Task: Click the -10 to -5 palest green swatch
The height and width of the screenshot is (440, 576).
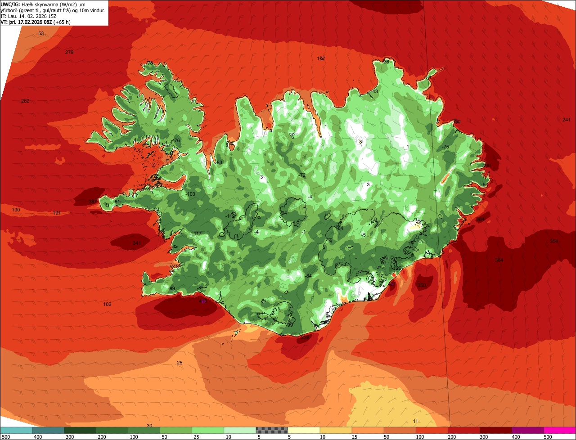Action: (240, 430)
